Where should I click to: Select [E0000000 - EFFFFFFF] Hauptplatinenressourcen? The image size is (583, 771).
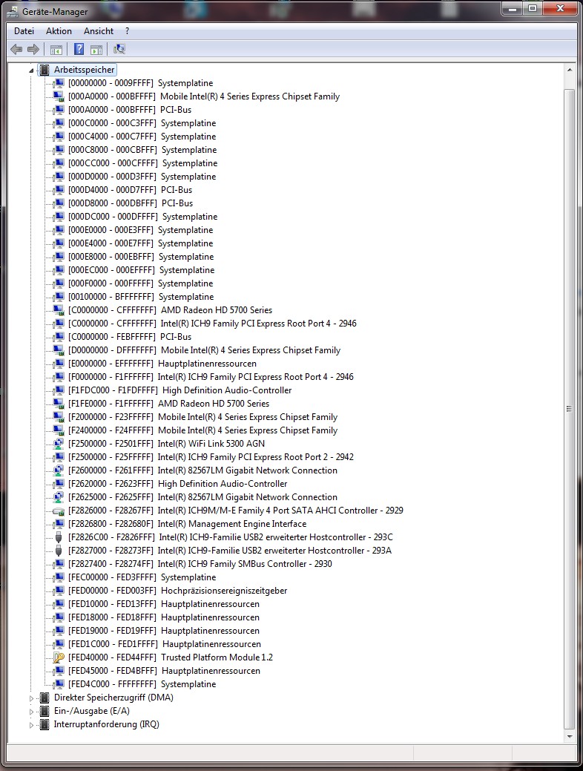162,364
